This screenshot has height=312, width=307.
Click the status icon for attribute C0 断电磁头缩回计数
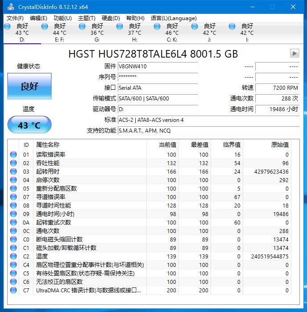(13, 239)
